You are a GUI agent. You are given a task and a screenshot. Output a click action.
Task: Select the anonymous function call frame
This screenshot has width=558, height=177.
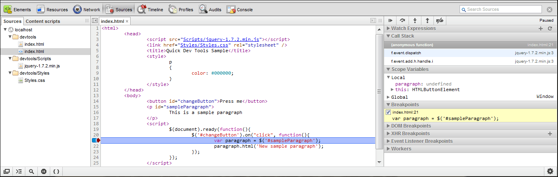(471, 45)
